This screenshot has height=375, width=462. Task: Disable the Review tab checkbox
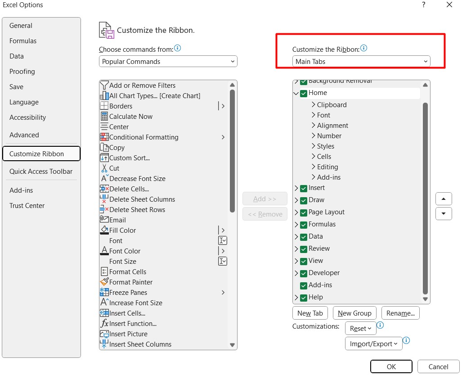304,249
